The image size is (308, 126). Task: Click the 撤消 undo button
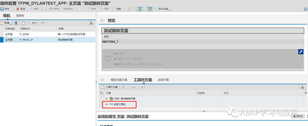(92, 9)
